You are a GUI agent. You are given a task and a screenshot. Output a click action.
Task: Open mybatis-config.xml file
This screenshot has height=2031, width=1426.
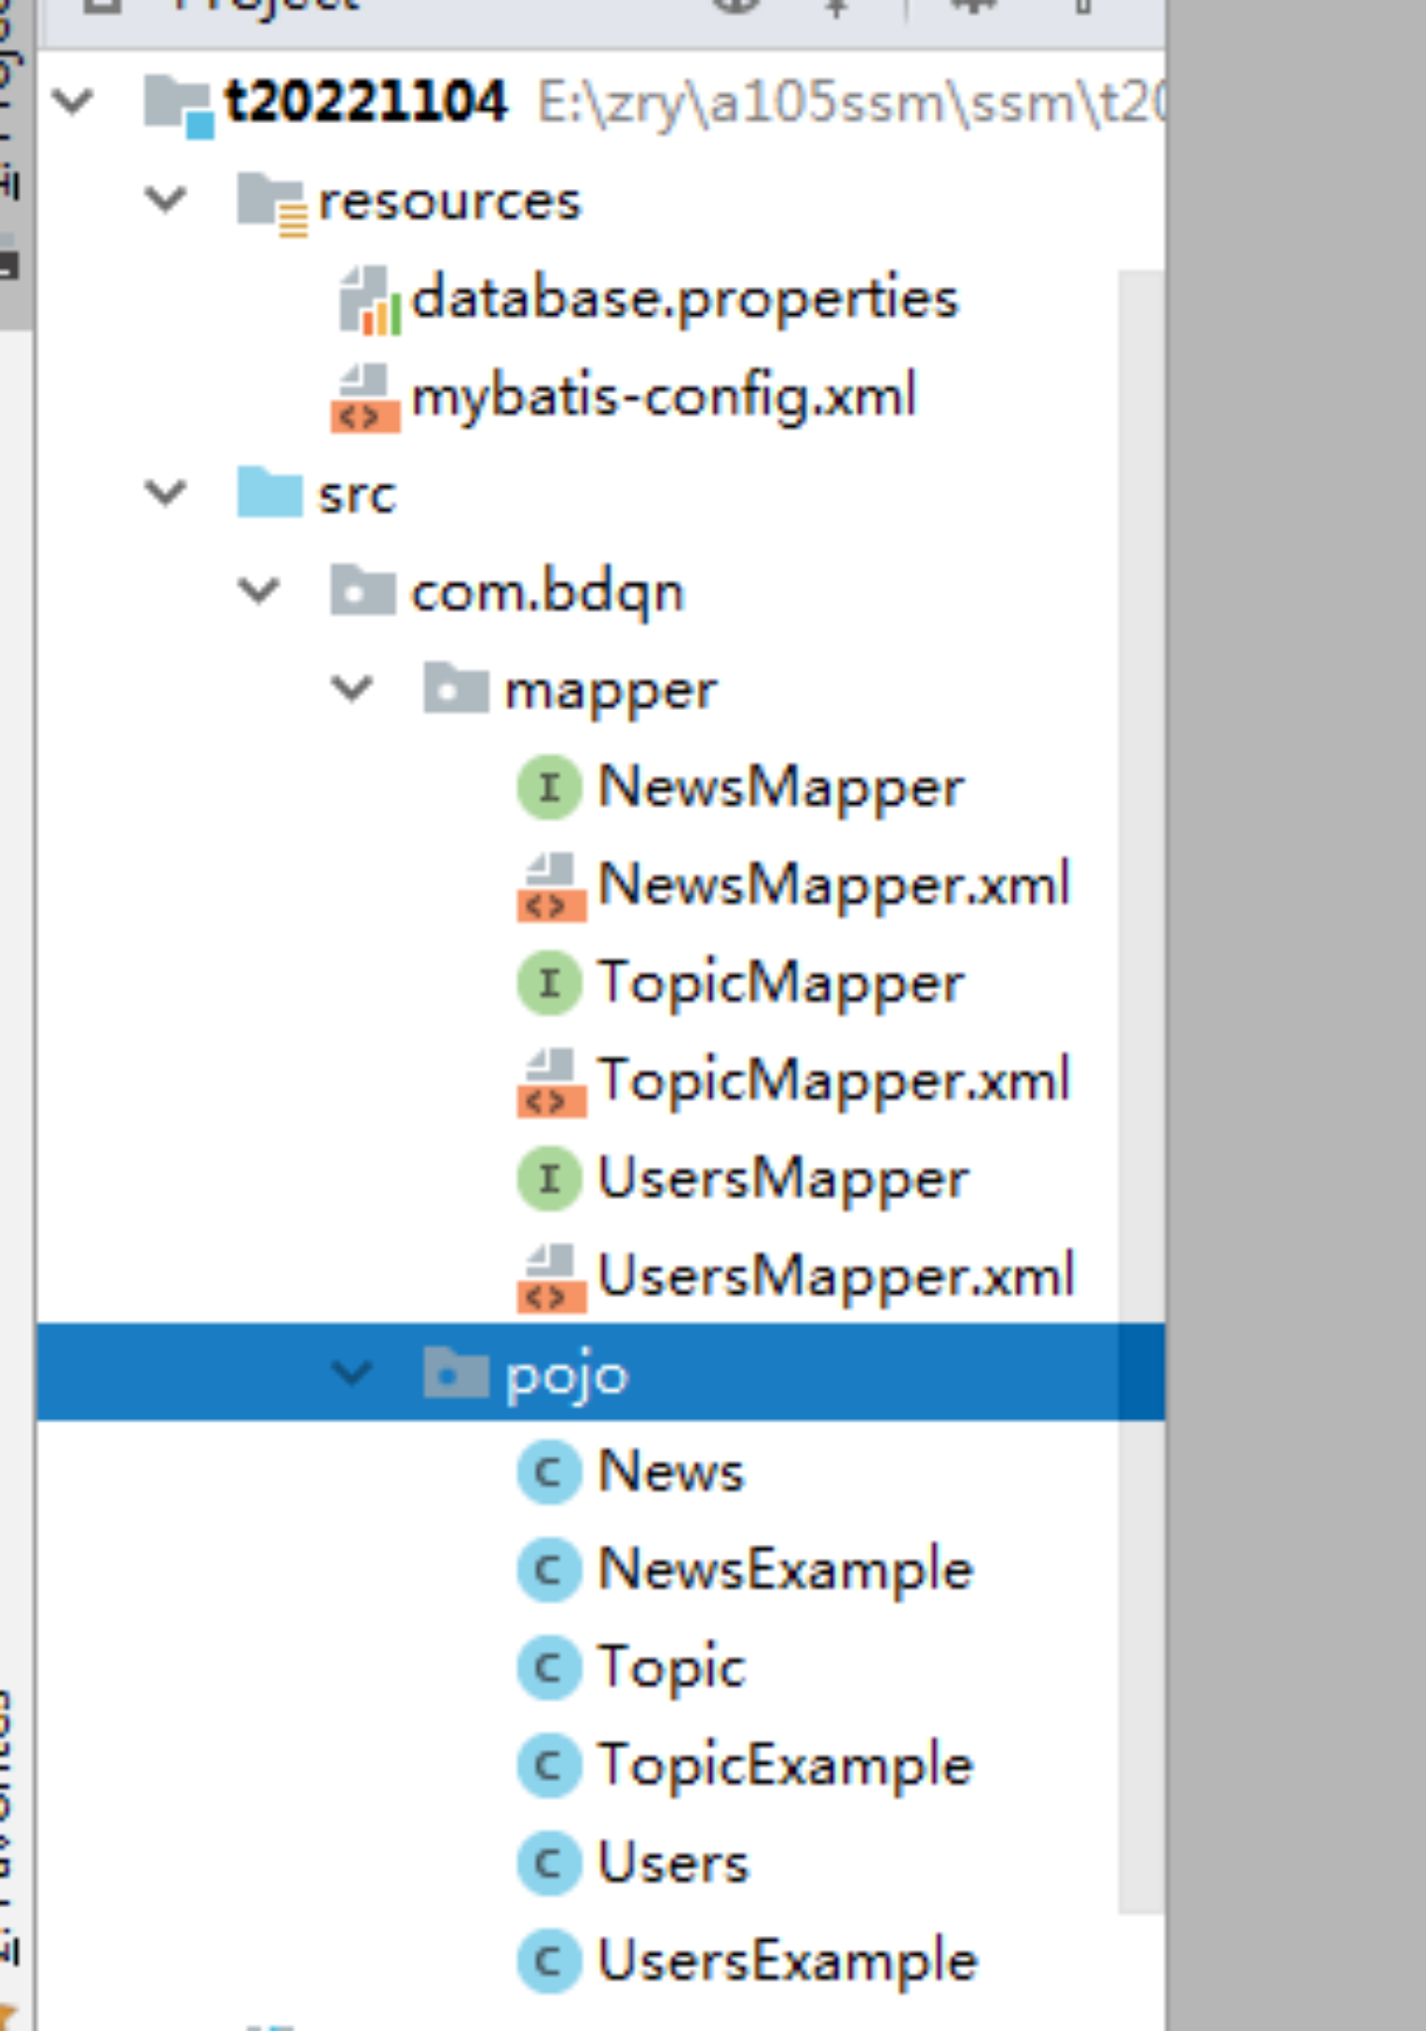[663, 397]
